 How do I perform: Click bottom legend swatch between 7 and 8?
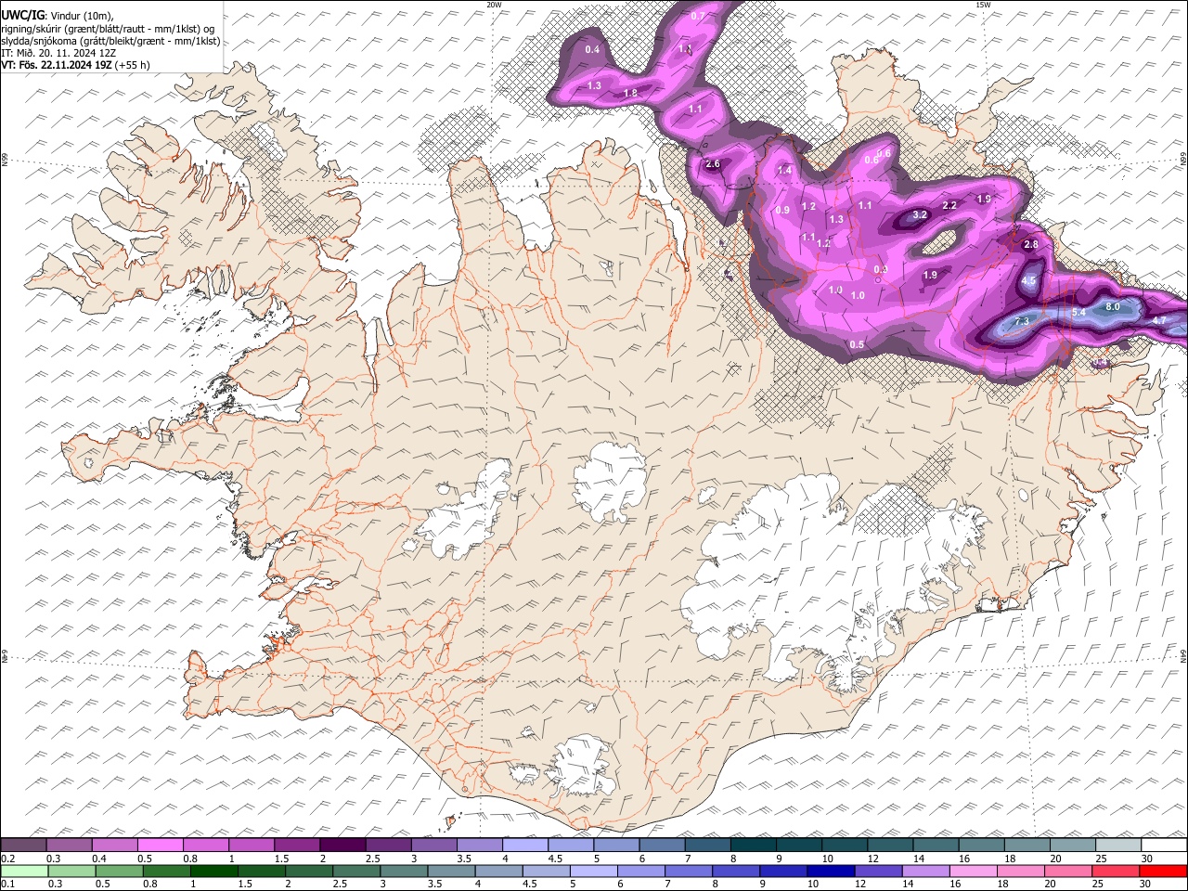688,871
